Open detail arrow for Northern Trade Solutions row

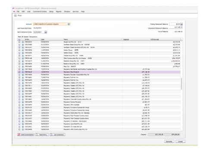[x=23, y=47]
